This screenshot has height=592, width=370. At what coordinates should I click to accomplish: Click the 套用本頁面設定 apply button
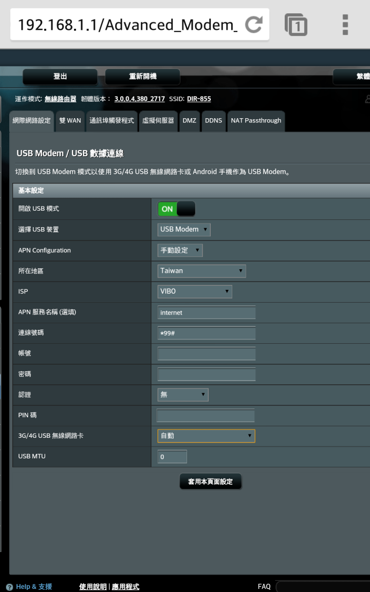pos(210,482)
